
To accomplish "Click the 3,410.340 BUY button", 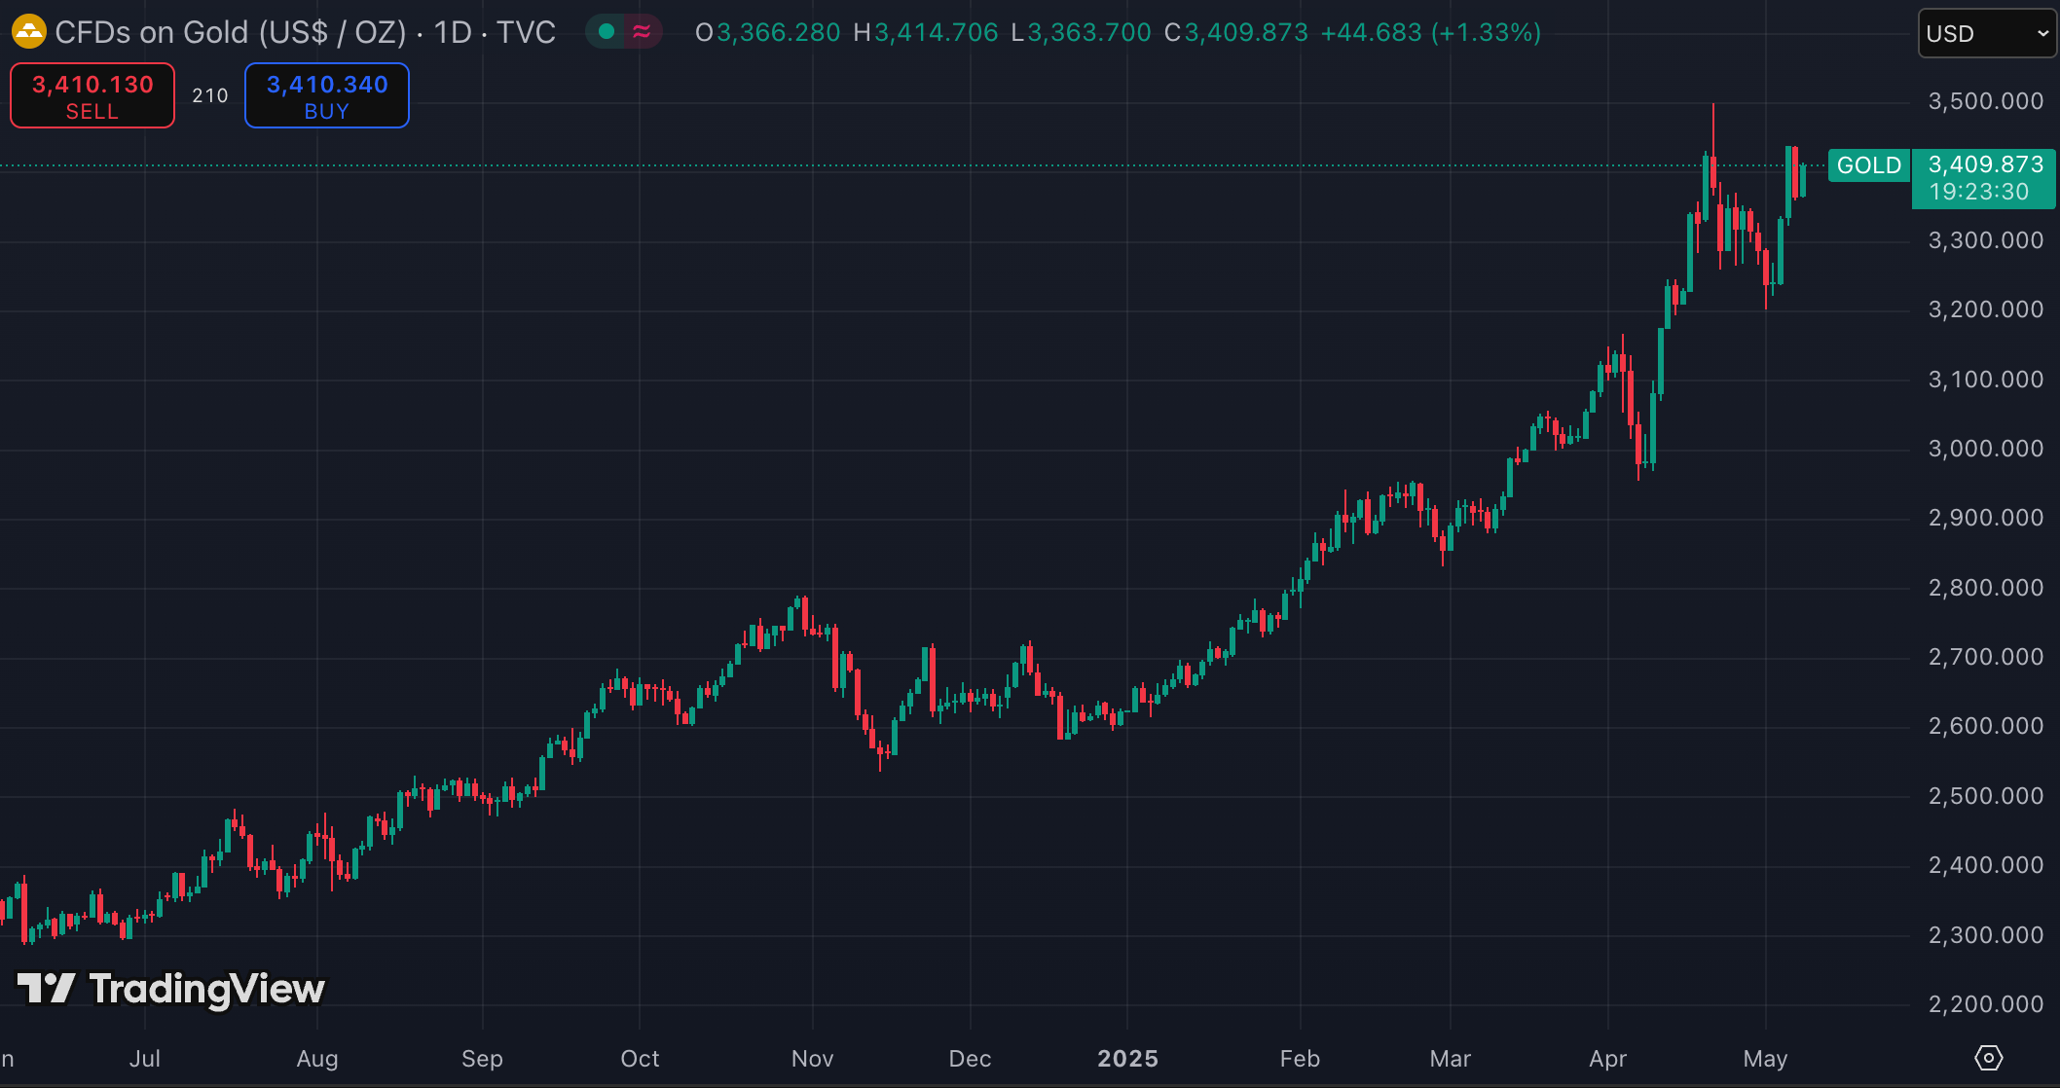I will [327, 95].
